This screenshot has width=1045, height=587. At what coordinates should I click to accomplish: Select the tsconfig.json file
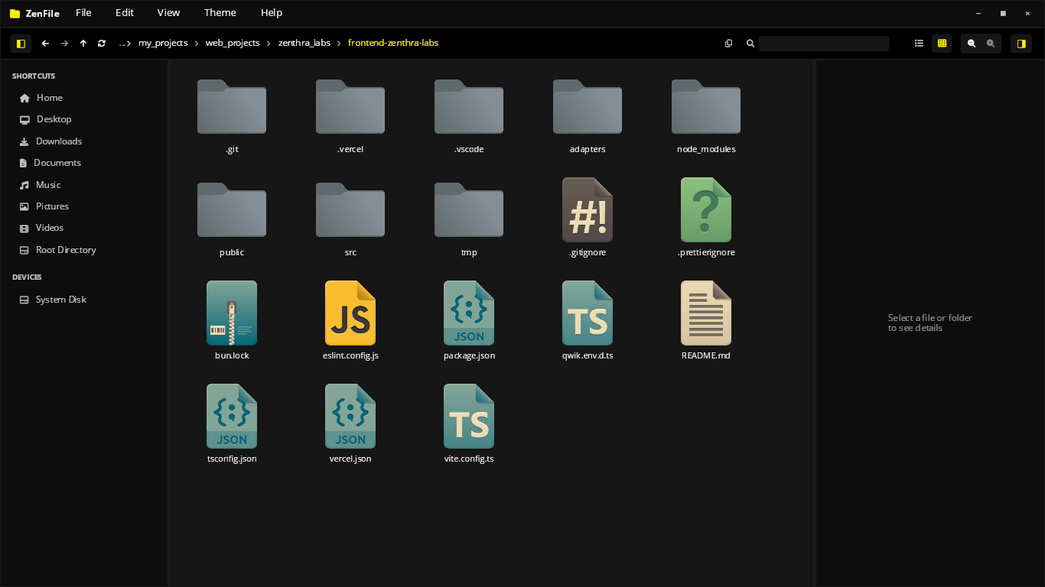(232, 425)
